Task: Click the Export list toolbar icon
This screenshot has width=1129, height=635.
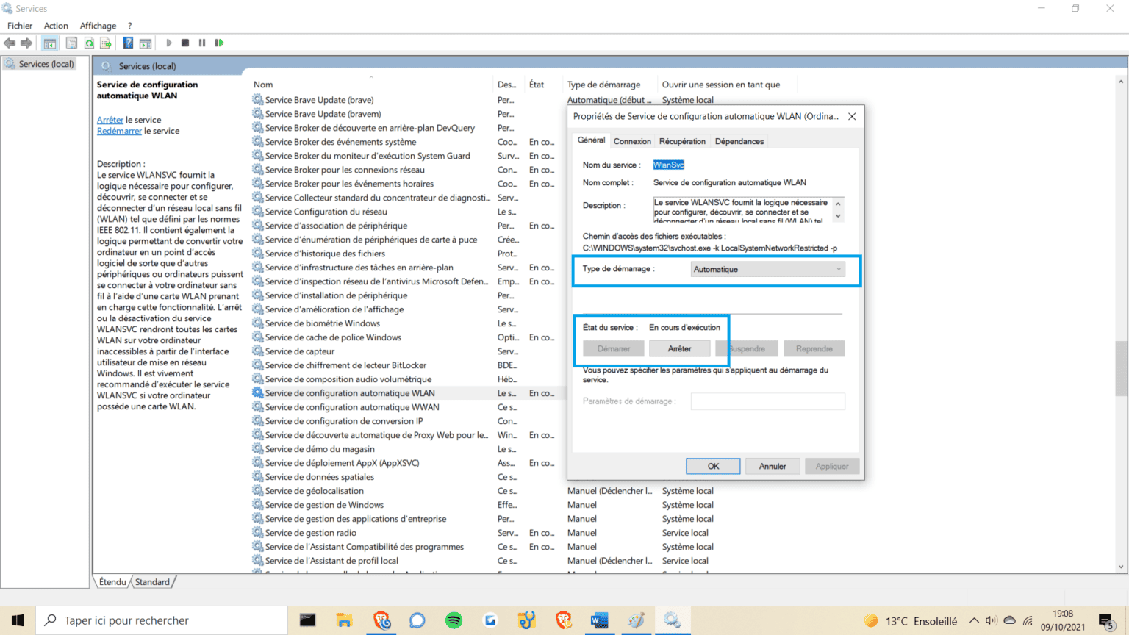Action: coord(106,43)
